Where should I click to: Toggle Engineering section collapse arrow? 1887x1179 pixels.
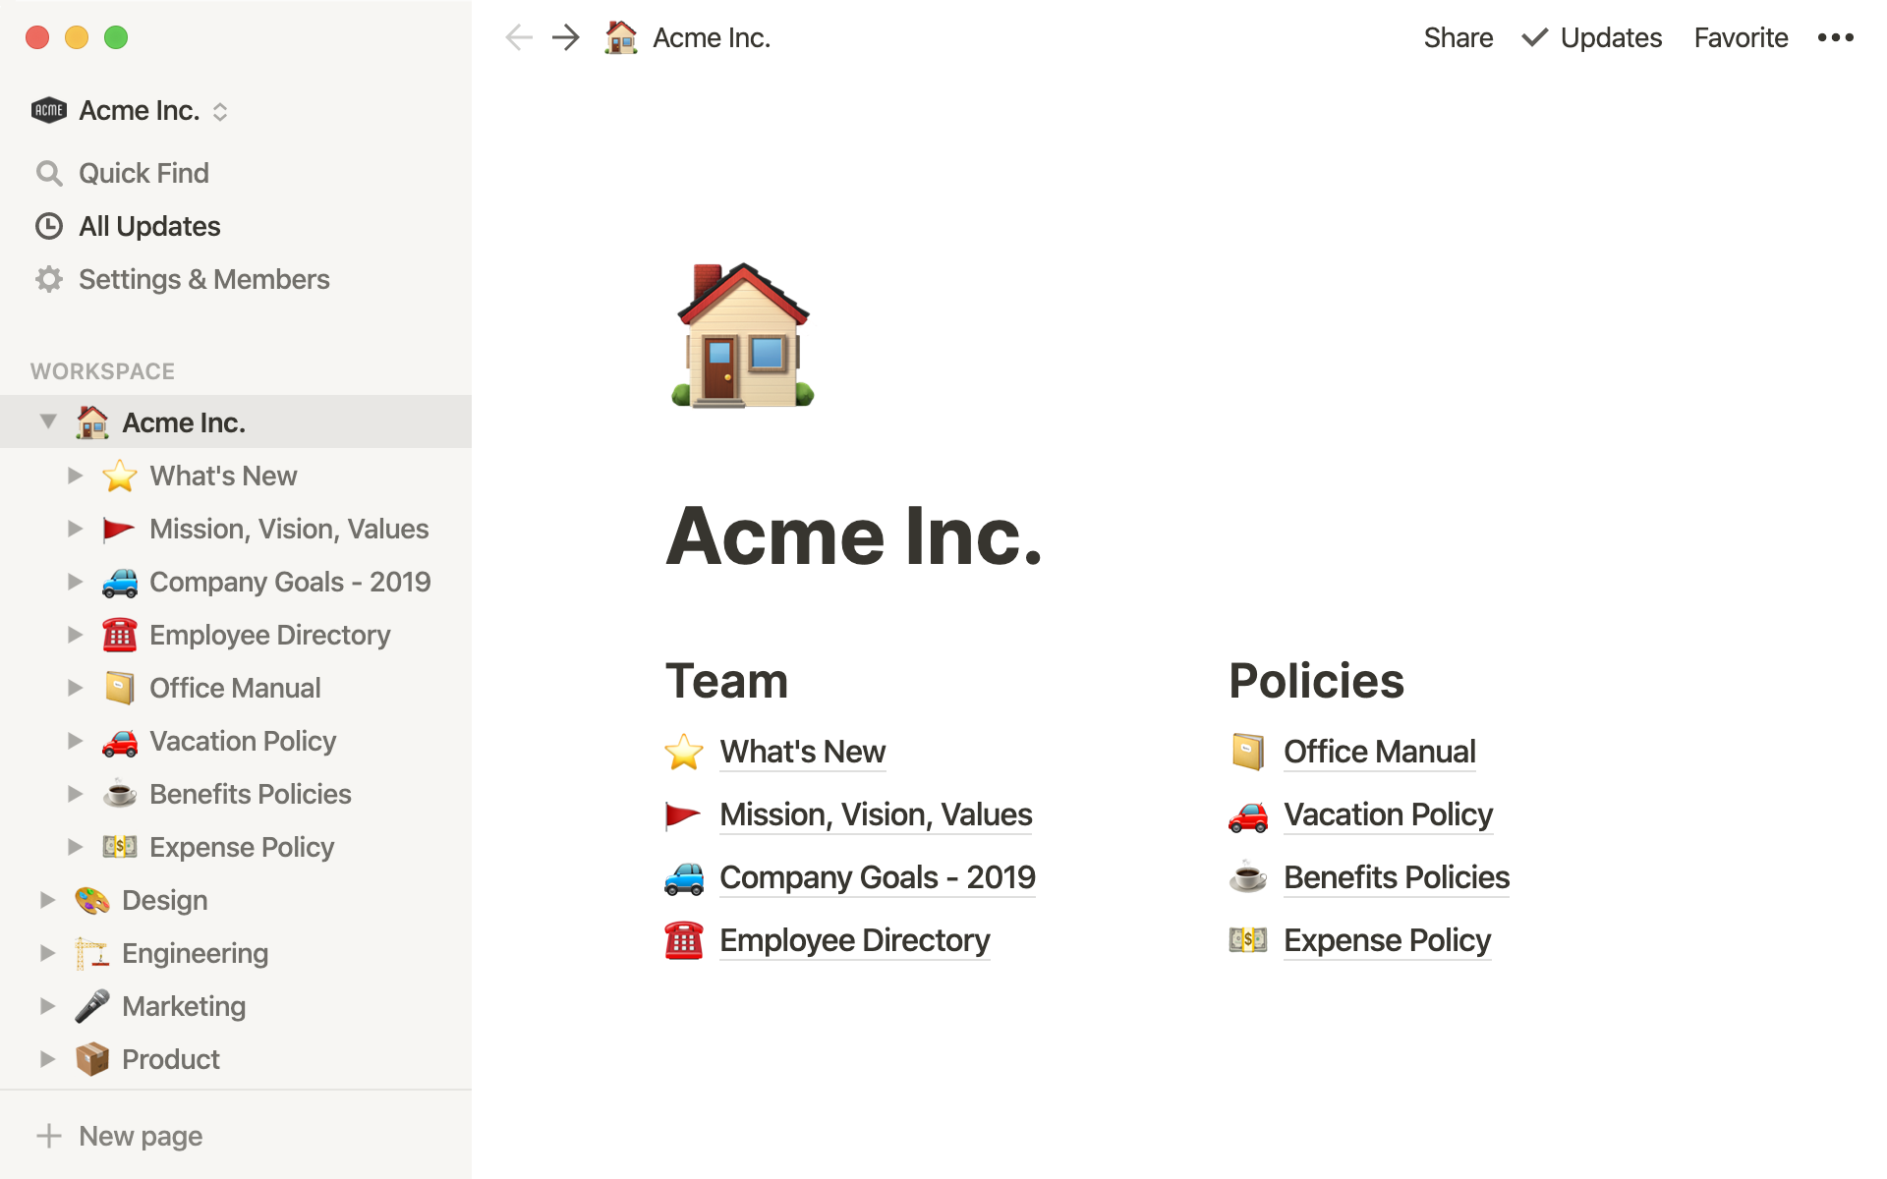47,952
